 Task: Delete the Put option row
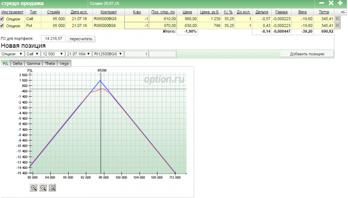point(338,26)
